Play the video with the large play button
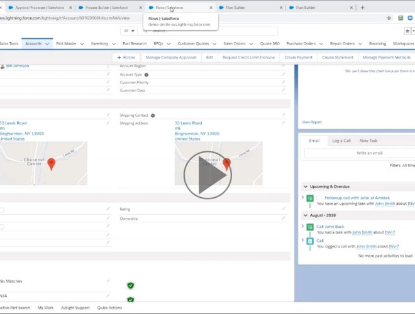Viewport: 415px width, 314px height. pyautogui.click(x=207, y=175)
